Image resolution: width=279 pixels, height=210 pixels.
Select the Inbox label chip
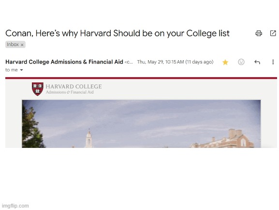point(15,45)
